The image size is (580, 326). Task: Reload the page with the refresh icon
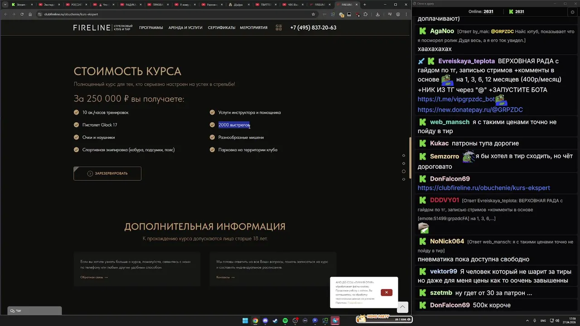pyautogui.click(x=22, y=14)
